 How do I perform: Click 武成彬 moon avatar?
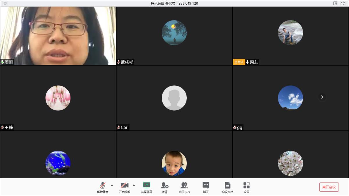coord(174,33)
